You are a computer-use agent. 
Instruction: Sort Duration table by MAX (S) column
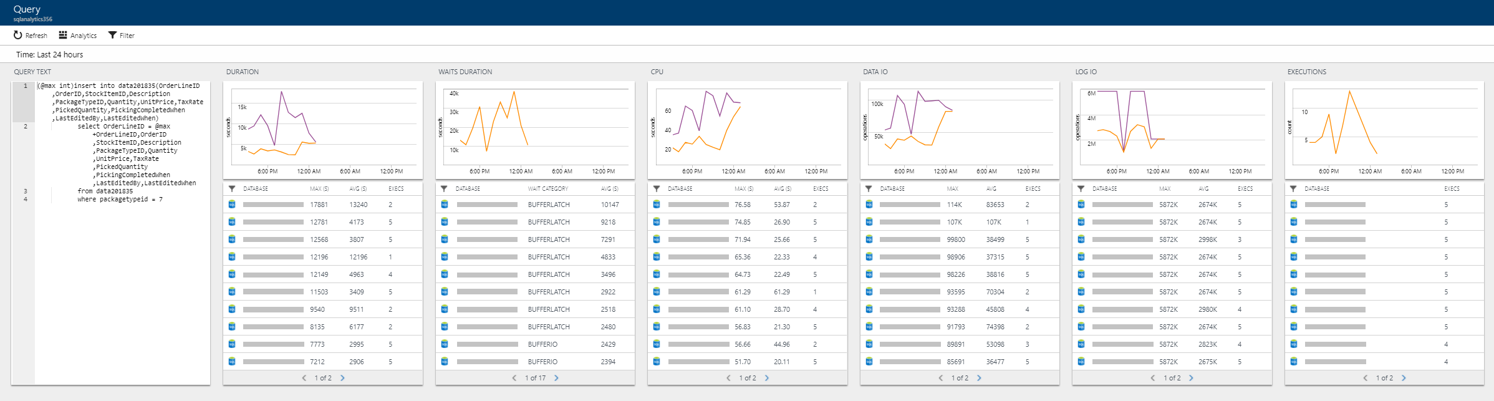pos(319,188)
